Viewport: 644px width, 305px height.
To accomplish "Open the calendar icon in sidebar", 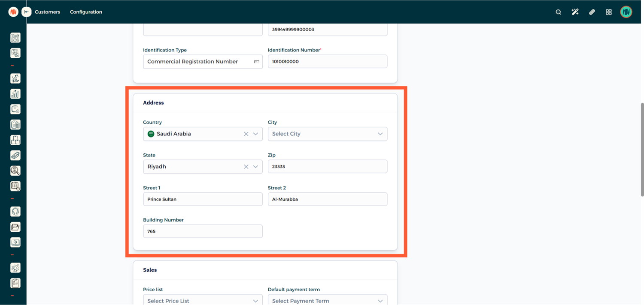I will [15, 186].
